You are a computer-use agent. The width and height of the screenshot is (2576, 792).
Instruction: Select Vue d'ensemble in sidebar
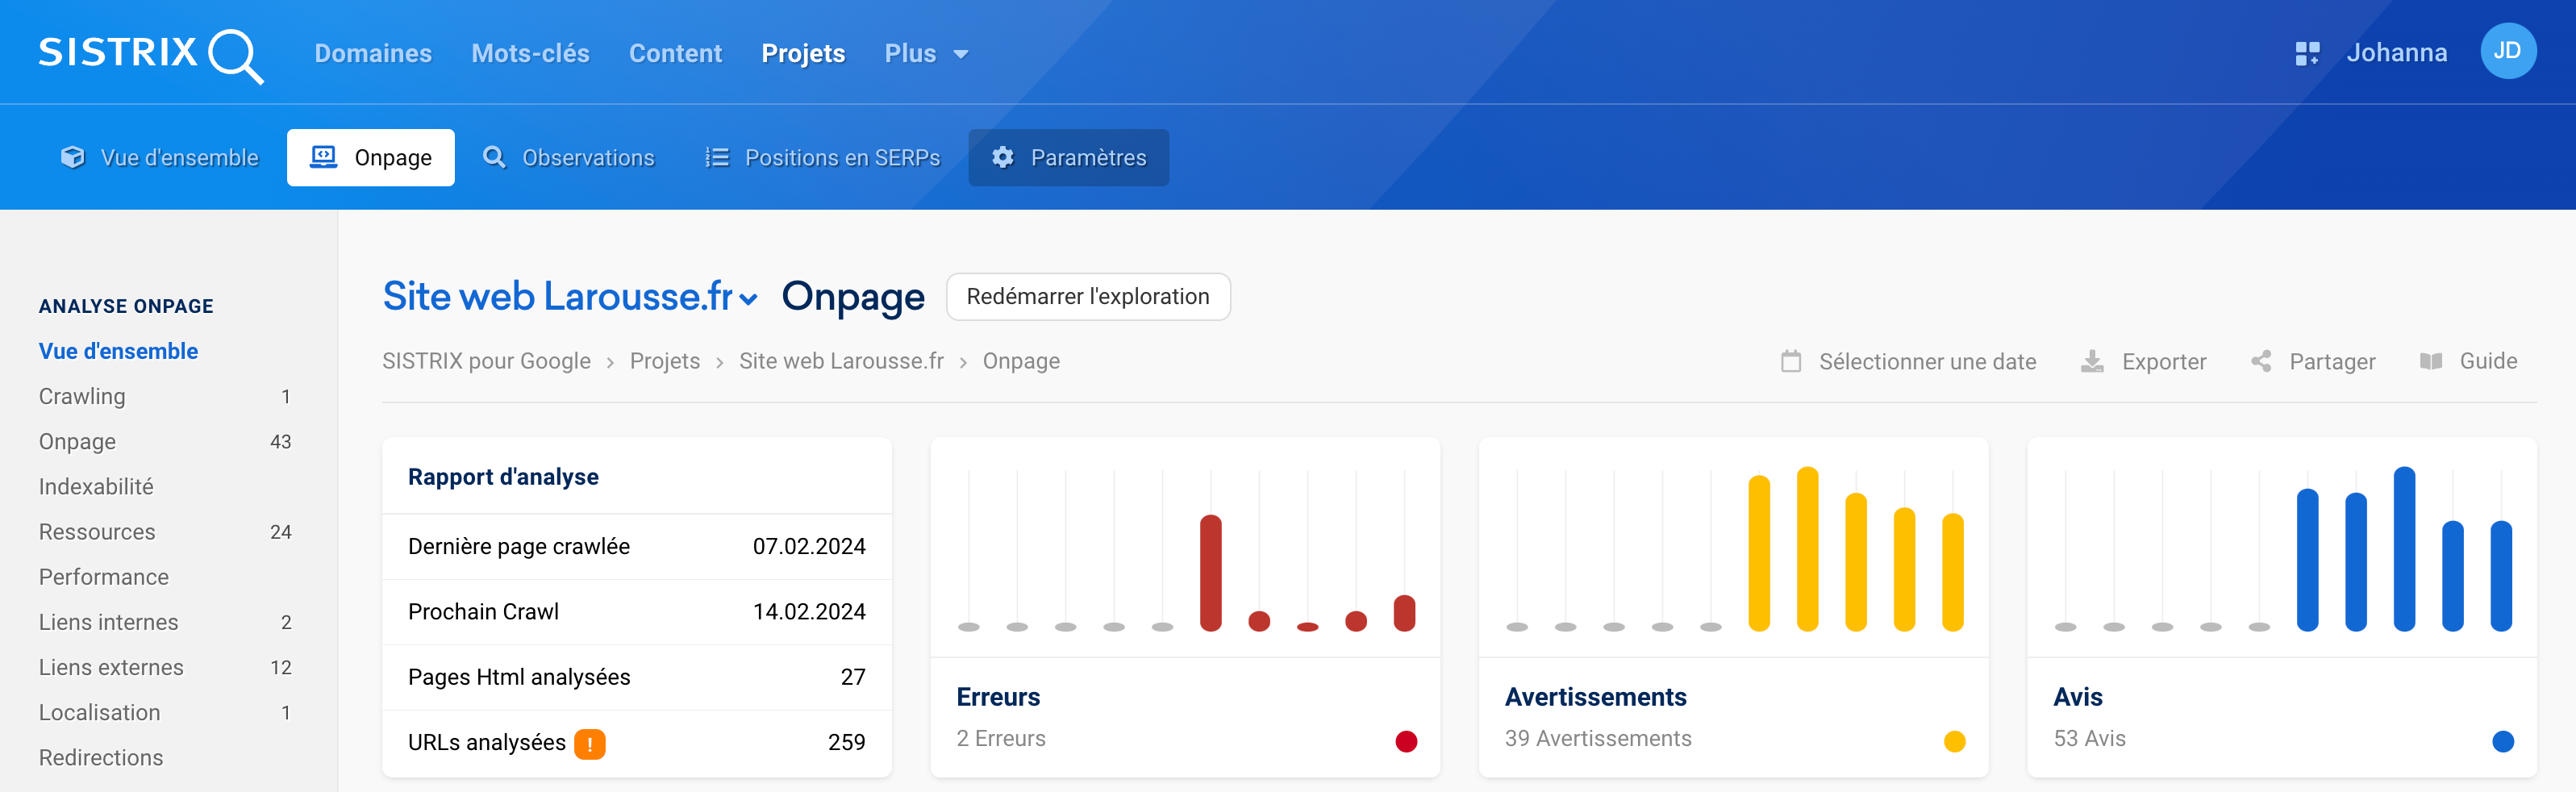118,351
